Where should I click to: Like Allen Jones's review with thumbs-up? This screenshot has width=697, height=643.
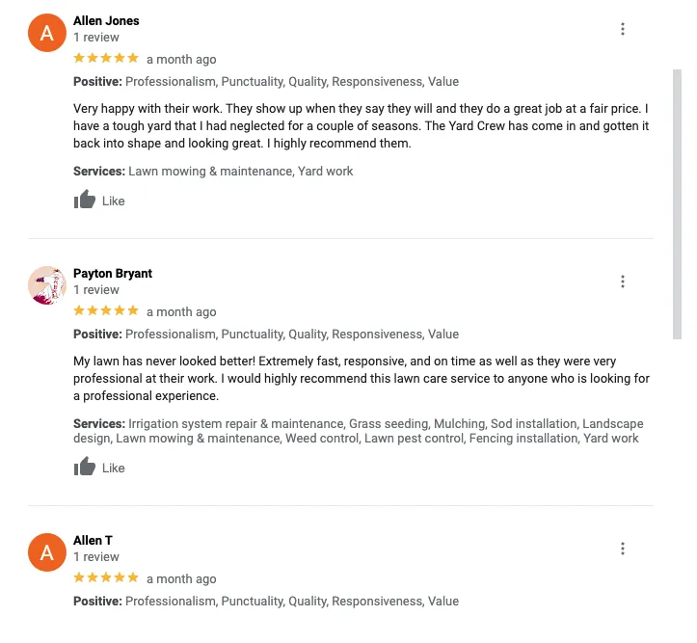[86, 201]
